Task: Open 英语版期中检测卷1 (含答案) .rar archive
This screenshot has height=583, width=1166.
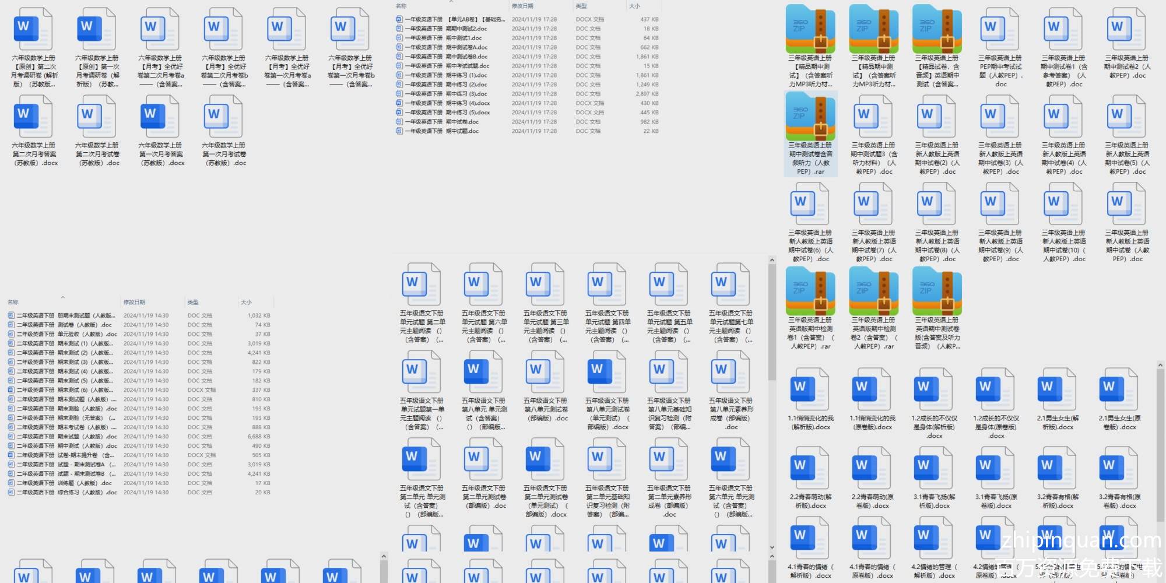Action: coord(810,291)
